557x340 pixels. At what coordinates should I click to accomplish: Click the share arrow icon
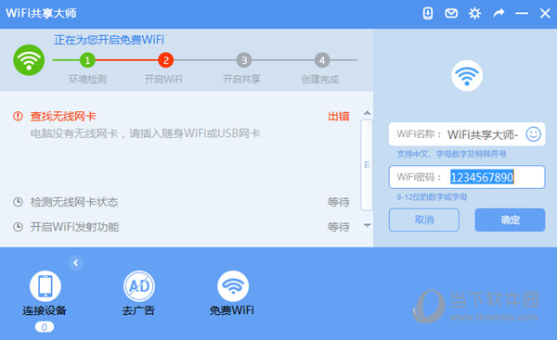(499, 14)
